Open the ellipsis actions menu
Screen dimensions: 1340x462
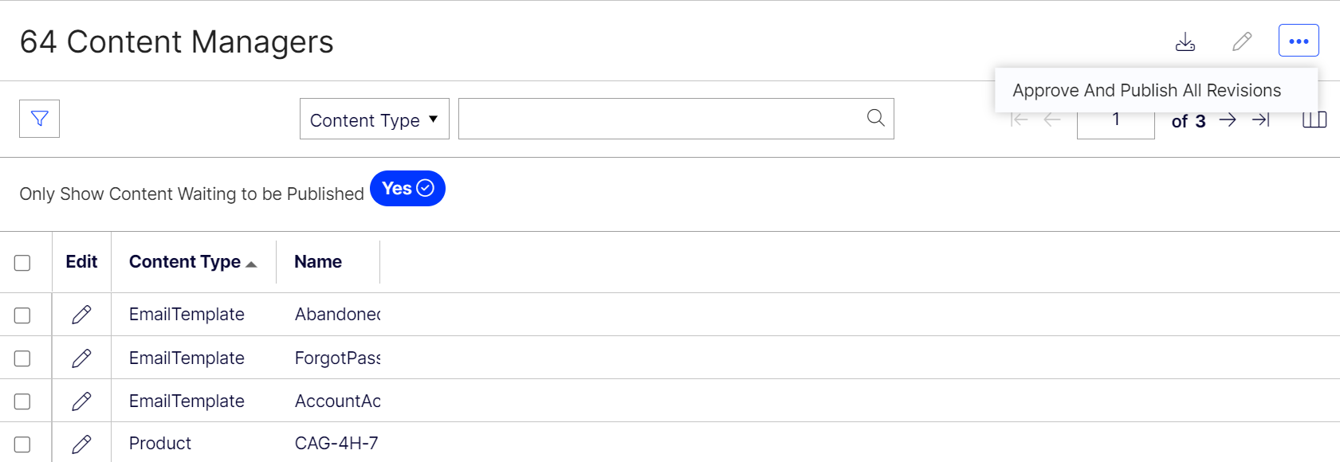click(x=1299, y=40)
